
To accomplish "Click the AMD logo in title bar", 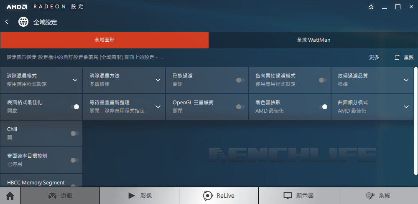I will tap(17, 7).
